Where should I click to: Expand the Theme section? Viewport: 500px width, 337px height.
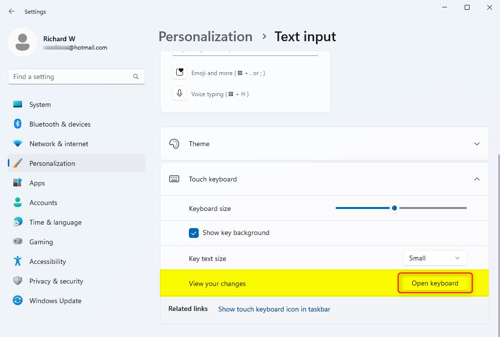(476, 144)
